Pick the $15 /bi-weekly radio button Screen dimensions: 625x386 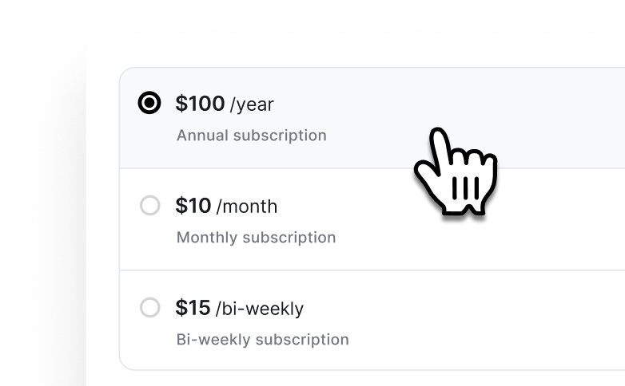tap(149, 308)
